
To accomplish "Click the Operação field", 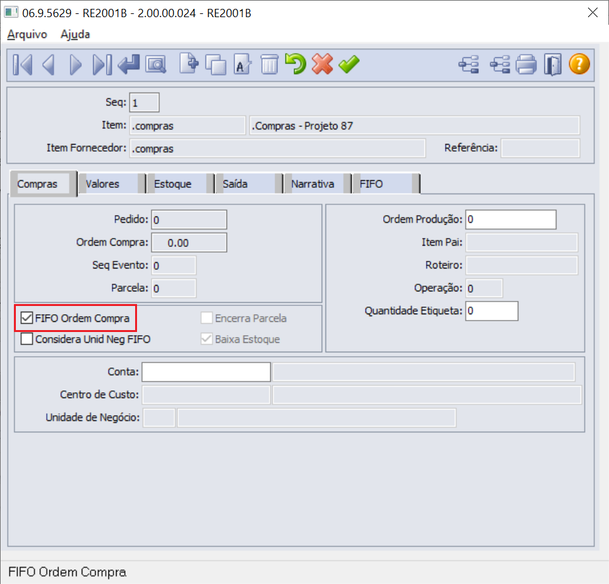I will 484,288.
